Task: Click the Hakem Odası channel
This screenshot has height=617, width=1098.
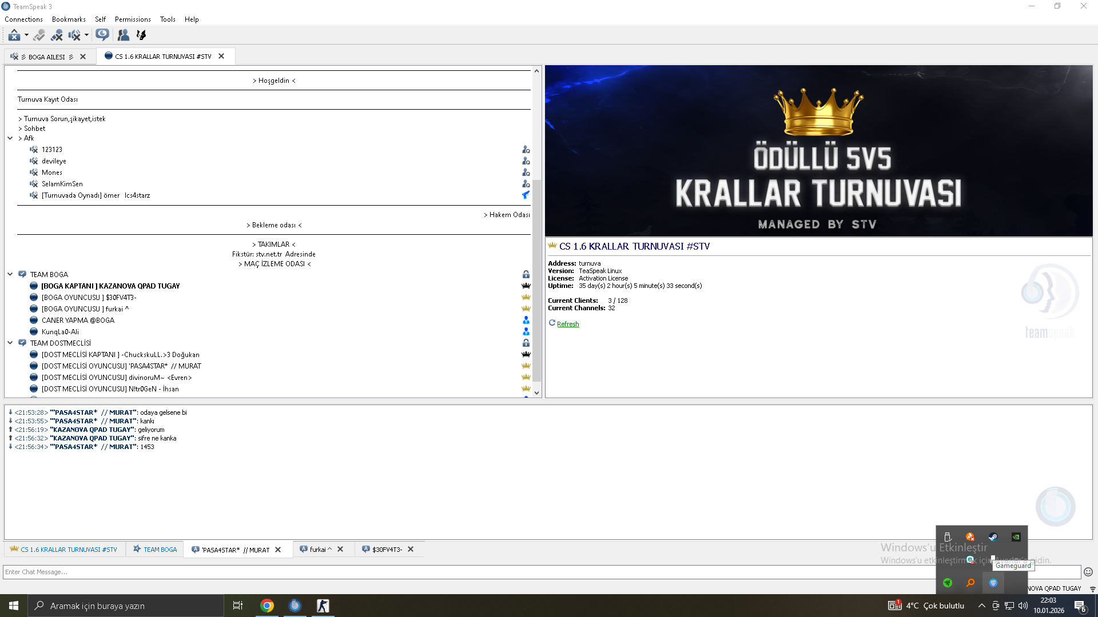Action: point(507,215)
